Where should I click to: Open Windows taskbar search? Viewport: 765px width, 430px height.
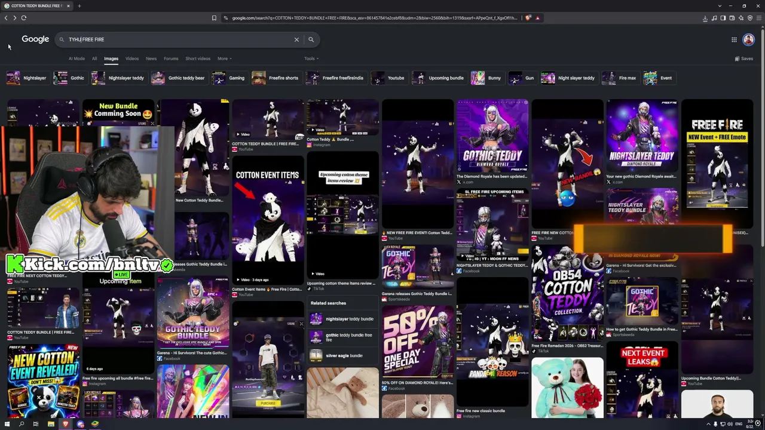22,424
